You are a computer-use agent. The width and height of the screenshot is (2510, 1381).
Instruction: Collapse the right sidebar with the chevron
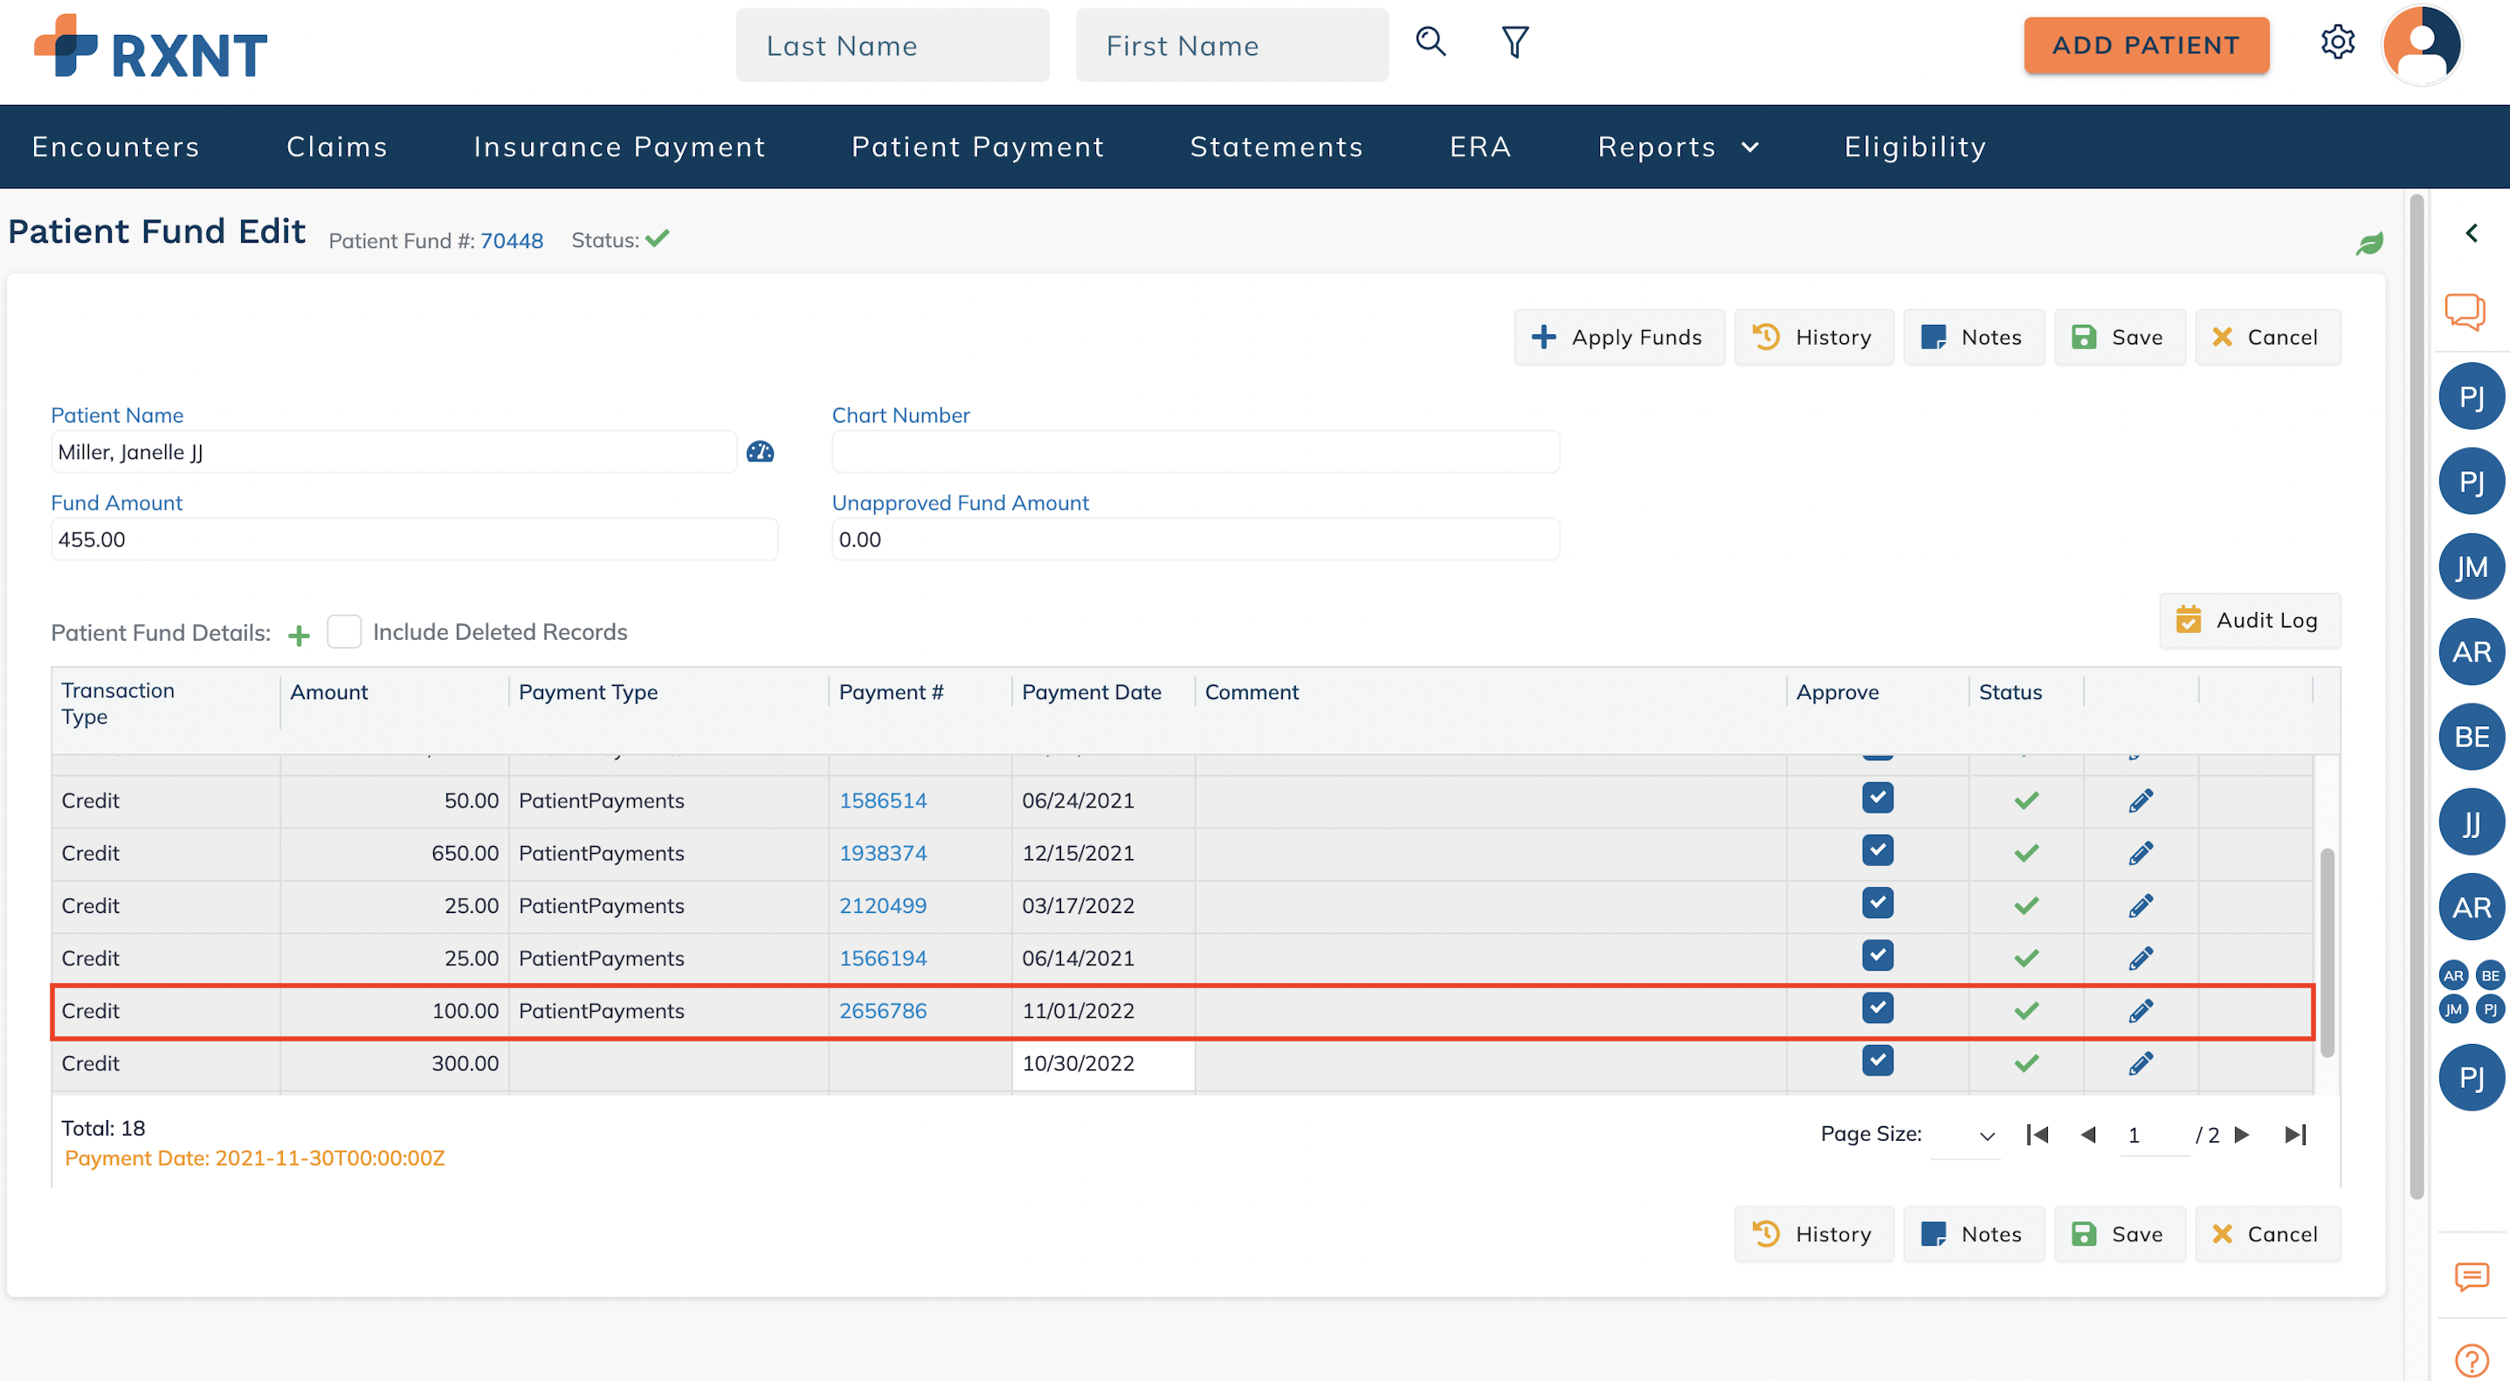2470,233
